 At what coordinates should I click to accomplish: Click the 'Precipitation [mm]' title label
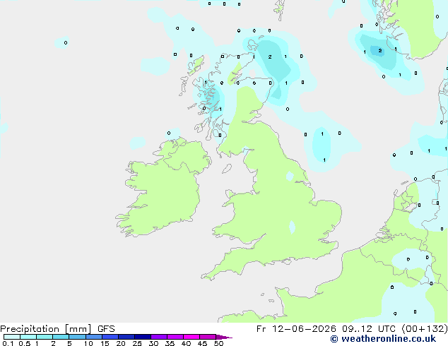pyautogui.click(x=46, y=329)
